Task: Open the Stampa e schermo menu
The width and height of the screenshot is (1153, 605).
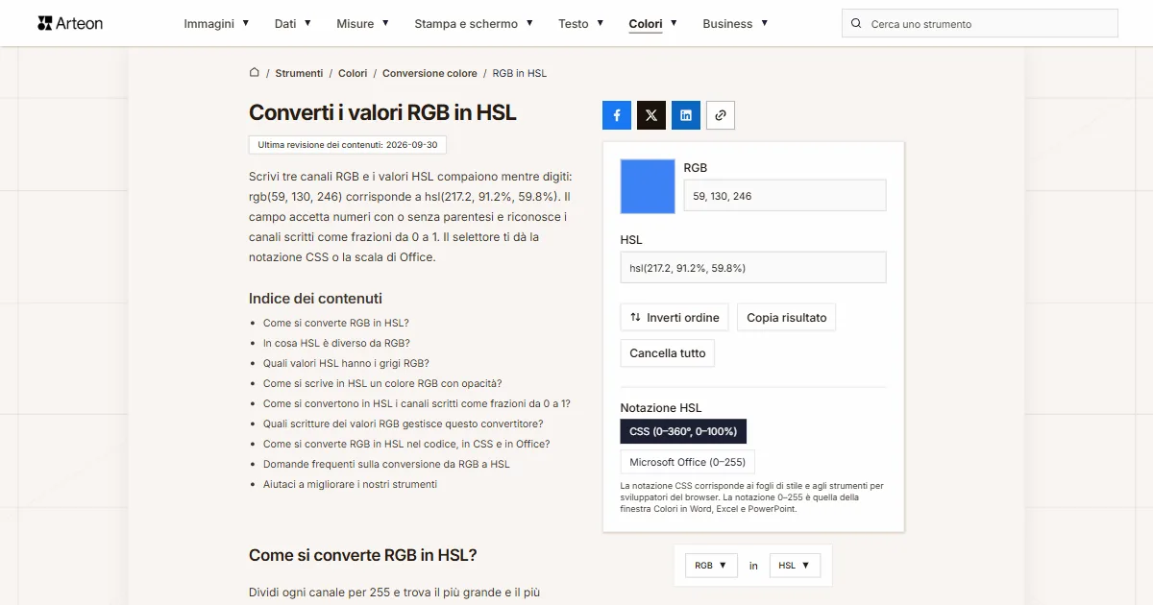Action: 474,23
